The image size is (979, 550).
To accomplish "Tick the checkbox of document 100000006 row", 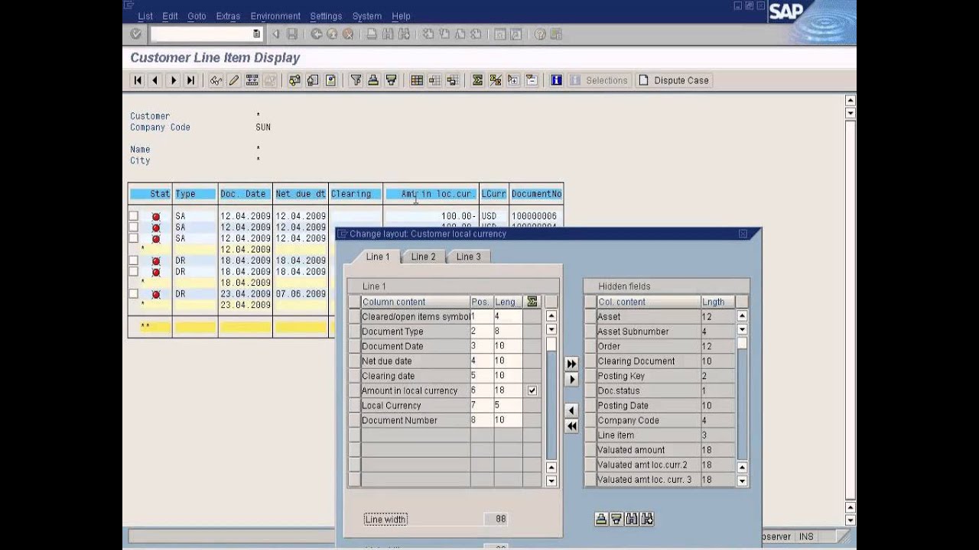I will [134, 216].
